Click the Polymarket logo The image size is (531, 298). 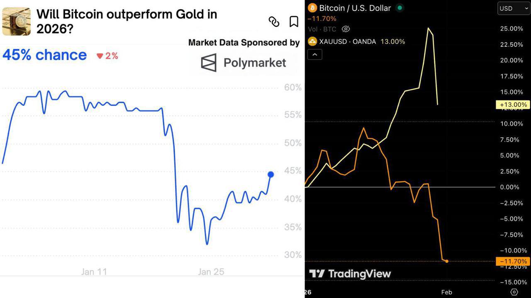pyautogui.click(x=244, y=62)
